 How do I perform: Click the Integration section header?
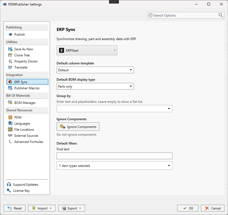27,75
